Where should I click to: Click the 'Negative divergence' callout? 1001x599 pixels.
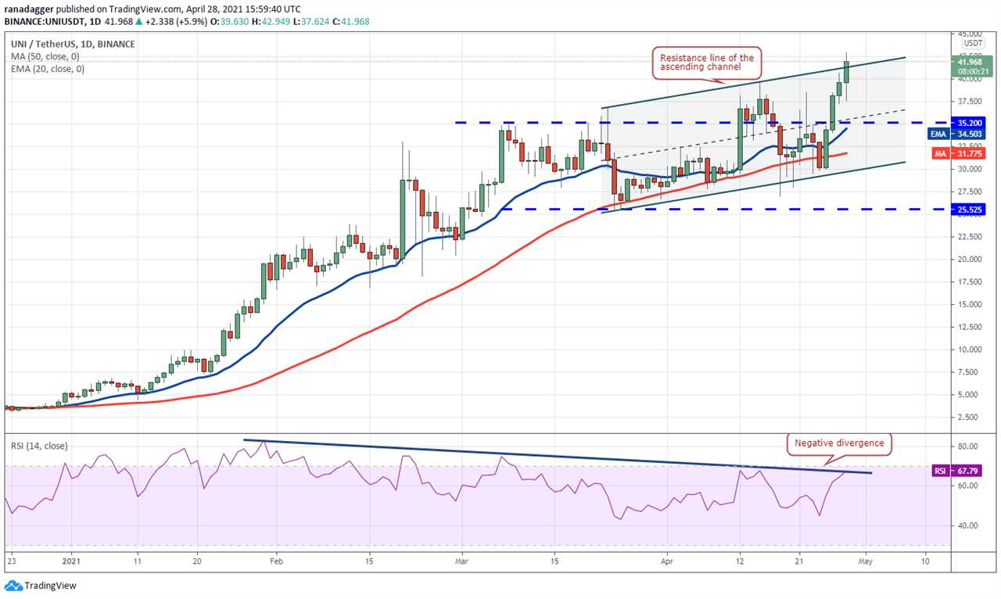point(839,443)
